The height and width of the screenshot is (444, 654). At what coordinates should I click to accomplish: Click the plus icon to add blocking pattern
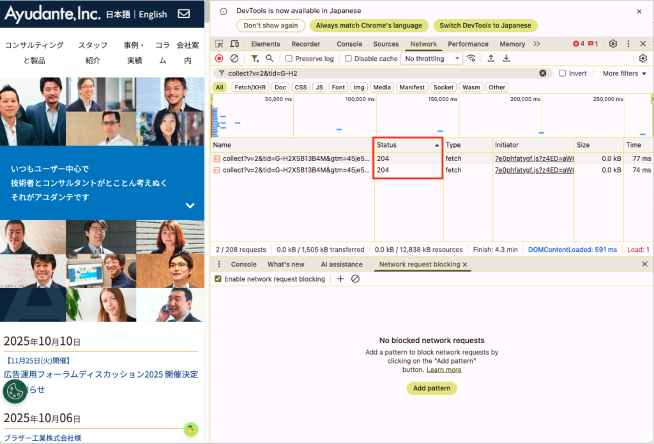coord(340,279)
